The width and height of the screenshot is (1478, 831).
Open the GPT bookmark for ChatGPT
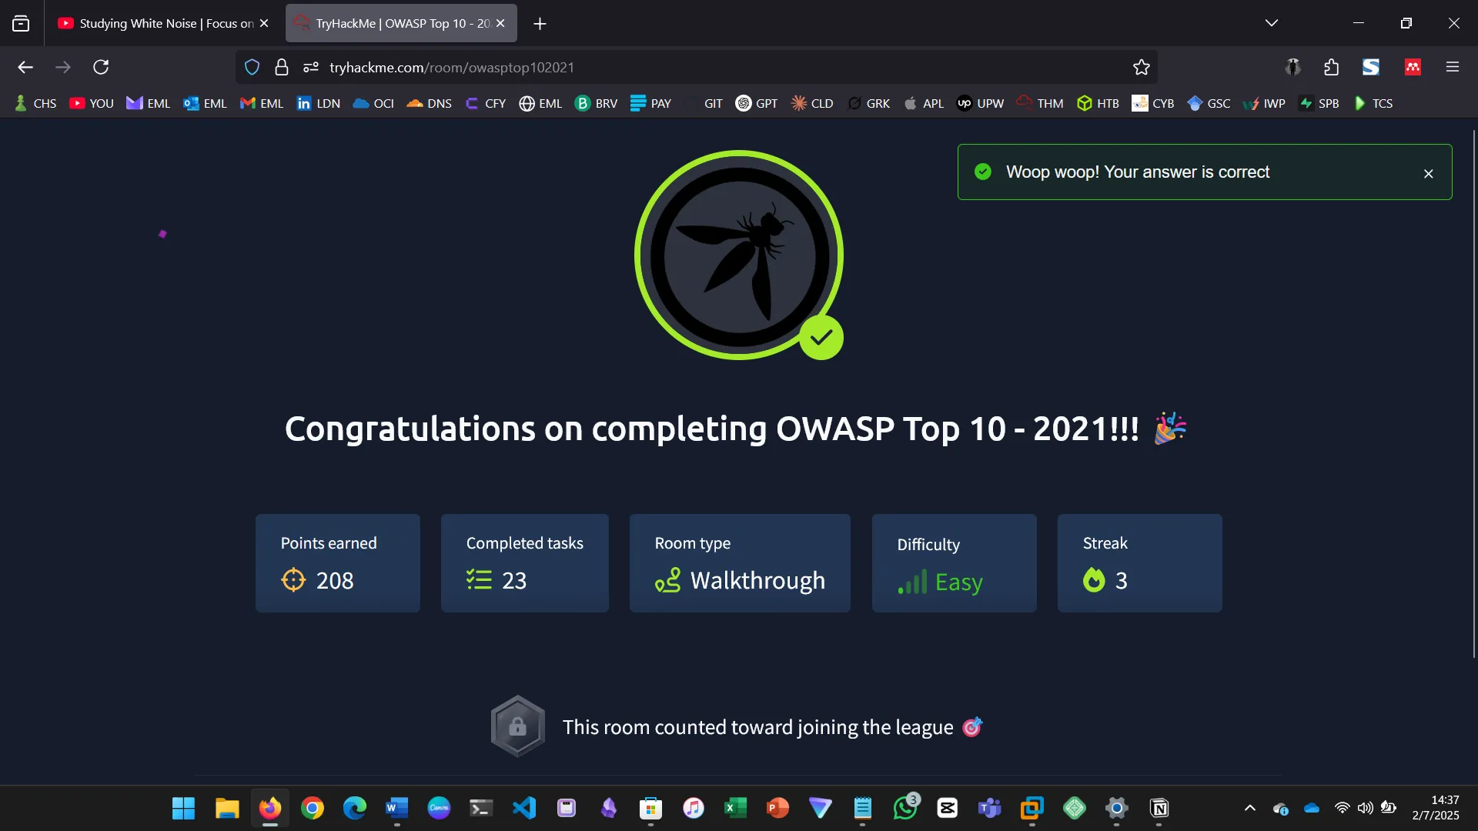coord(756,102)
